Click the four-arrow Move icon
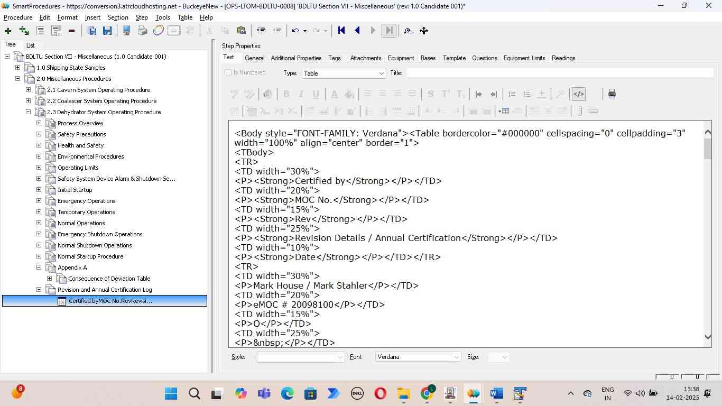722x406 pixels. coord(424,31)
